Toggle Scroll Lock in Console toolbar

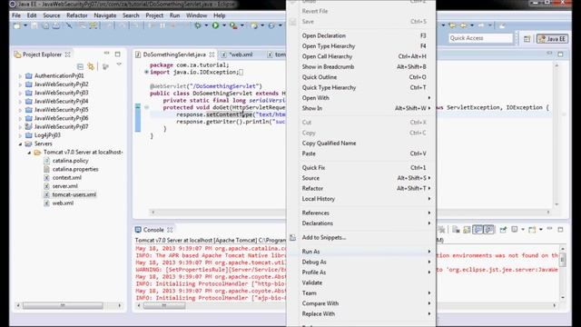coord(467,230)
